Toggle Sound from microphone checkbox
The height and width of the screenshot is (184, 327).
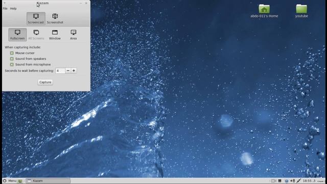pyautogui.click(x=12, y=64)
